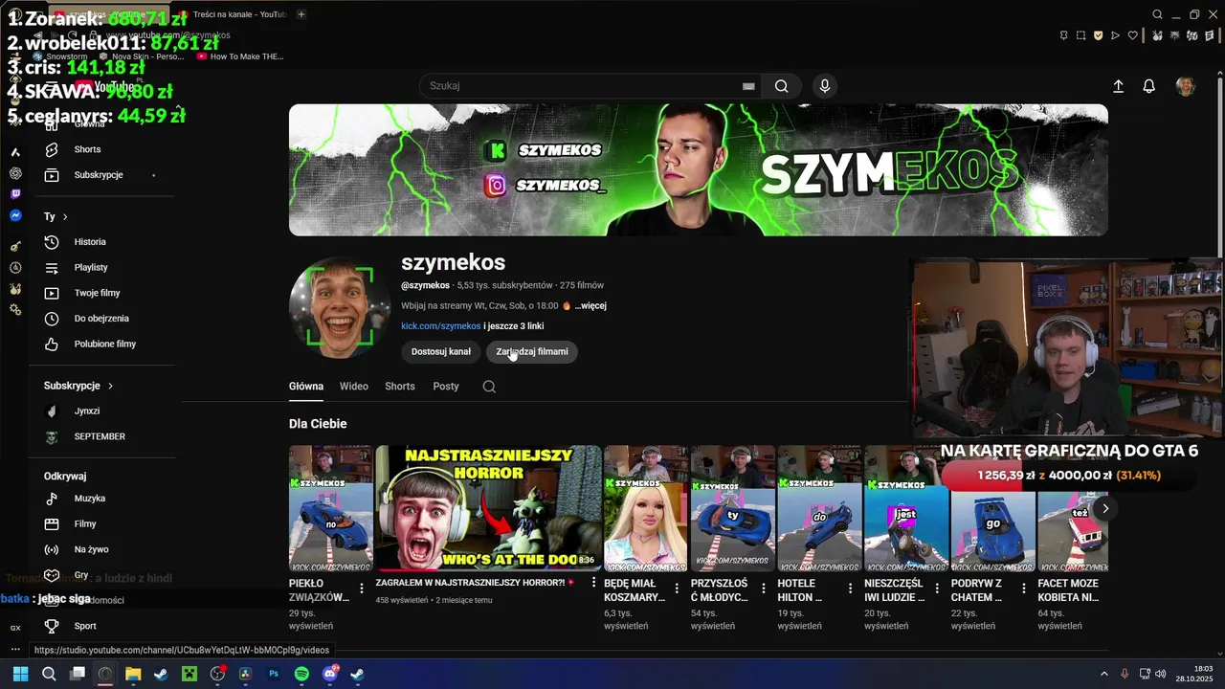Click the pinboard pin icon in address bar
This screenshot has width=1225, height=689.
1064,35
